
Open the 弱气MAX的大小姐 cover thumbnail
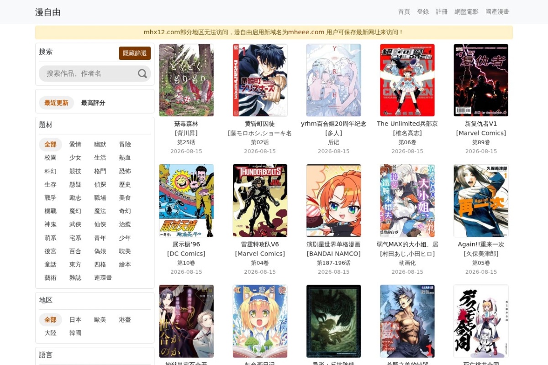click(407, 200)
